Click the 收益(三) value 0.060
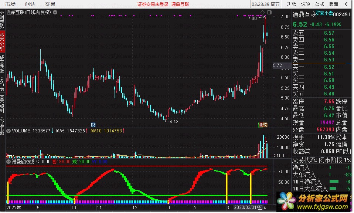Image resolution: width=354 pixels, height=213 pixels. point(328,151)
